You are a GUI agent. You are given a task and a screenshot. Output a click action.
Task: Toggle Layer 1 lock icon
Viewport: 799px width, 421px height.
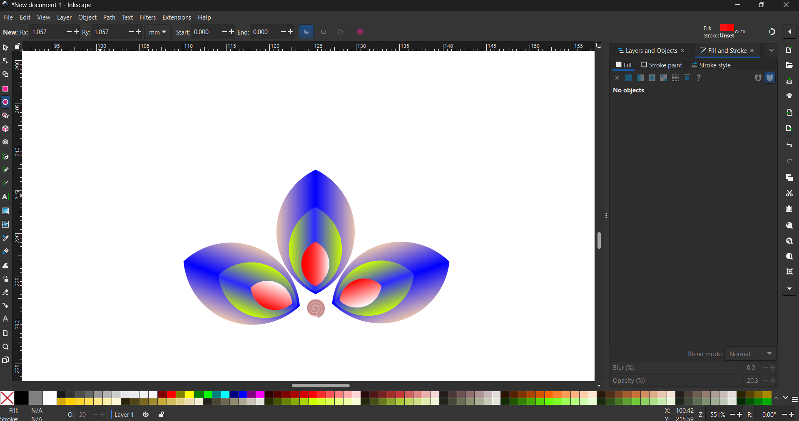point(161,414)
